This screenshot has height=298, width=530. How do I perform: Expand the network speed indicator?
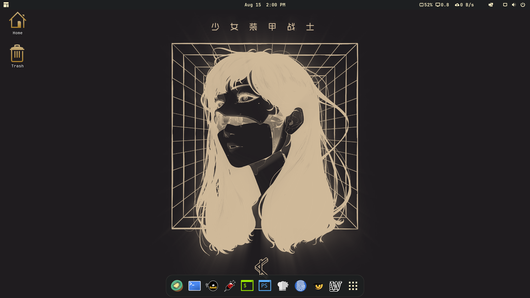tap(465, 5)
